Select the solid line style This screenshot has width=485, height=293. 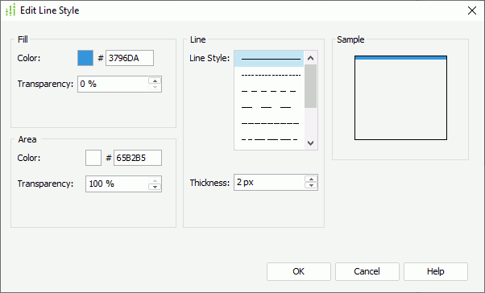coord(269,59)
